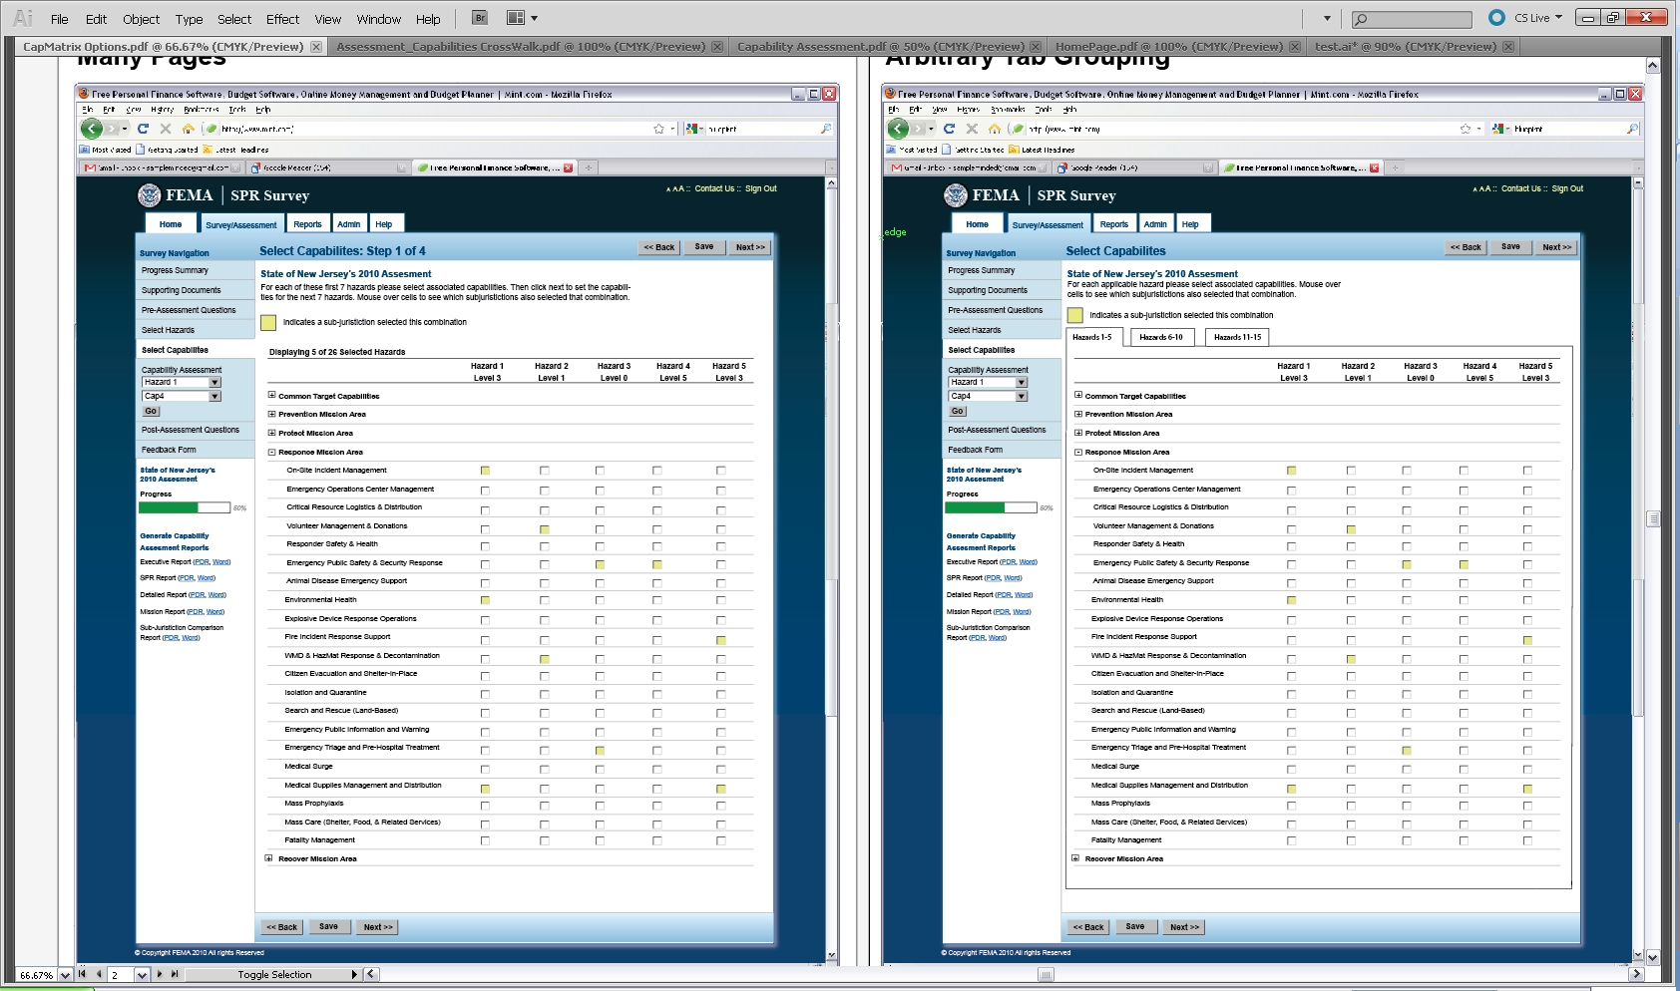Image resolution: width=1680 pixels, height=991 pixels.
Task: Toggle Responder Safety Hazard 1 checkbox, right mockup
Action: (x=1291, y=547)
